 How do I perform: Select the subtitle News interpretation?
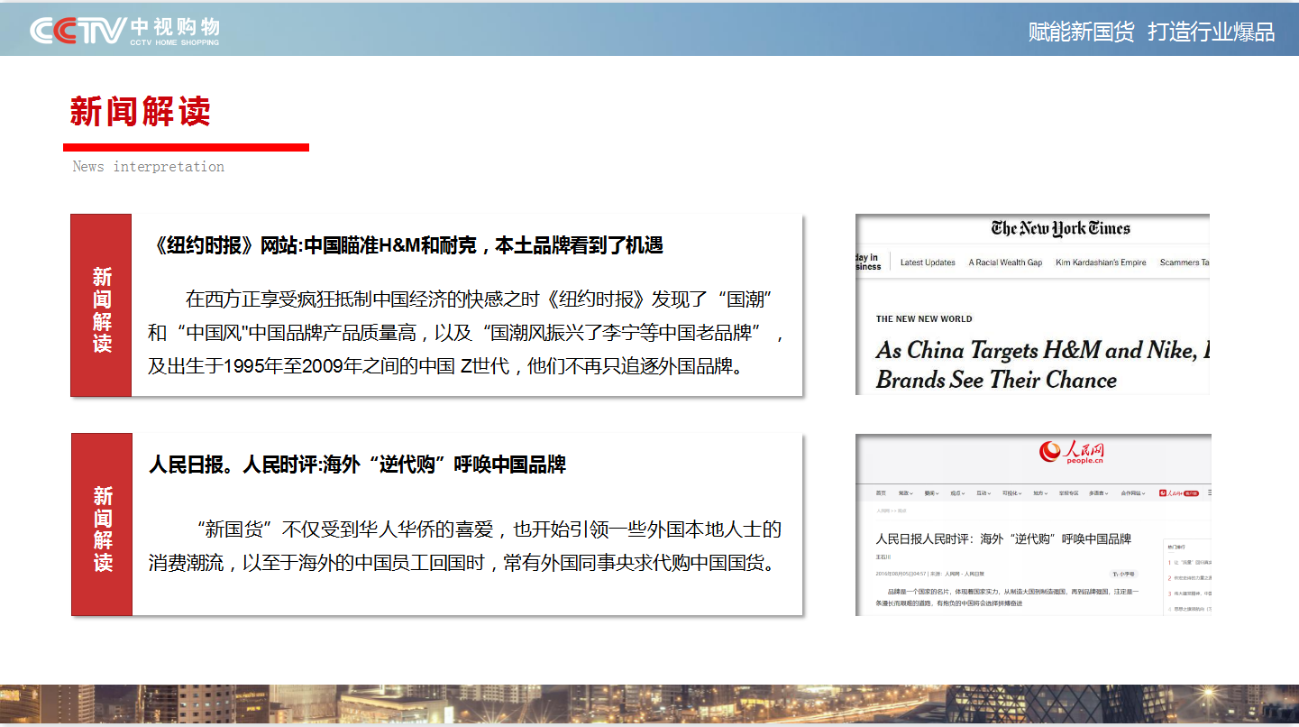pos(148,167)
